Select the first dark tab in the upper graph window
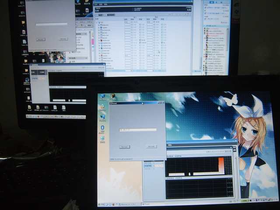Screen dimensions: 280x210 click(34, 72)
